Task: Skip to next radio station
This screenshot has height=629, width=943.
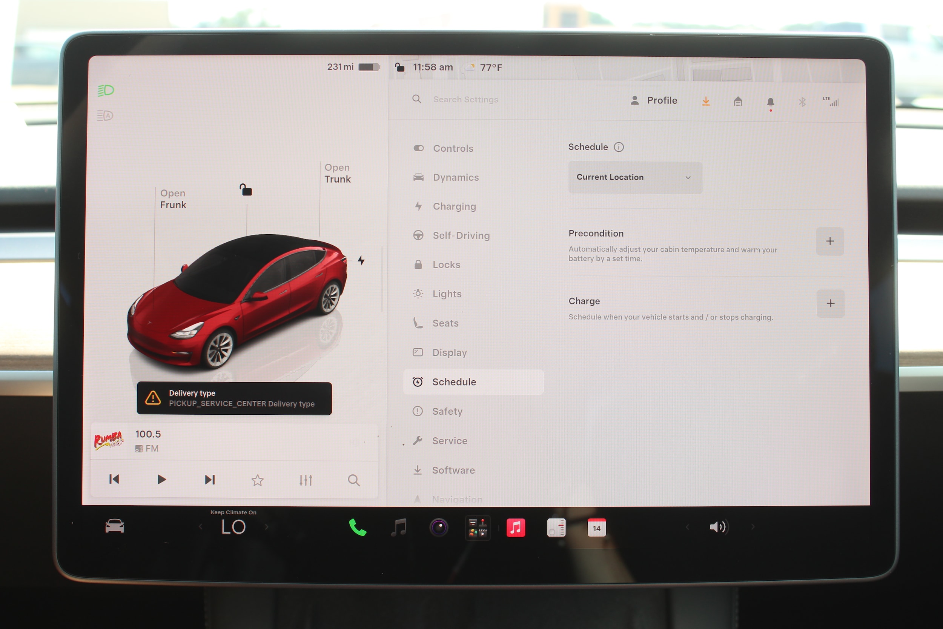Action: (x=210, y=480)
